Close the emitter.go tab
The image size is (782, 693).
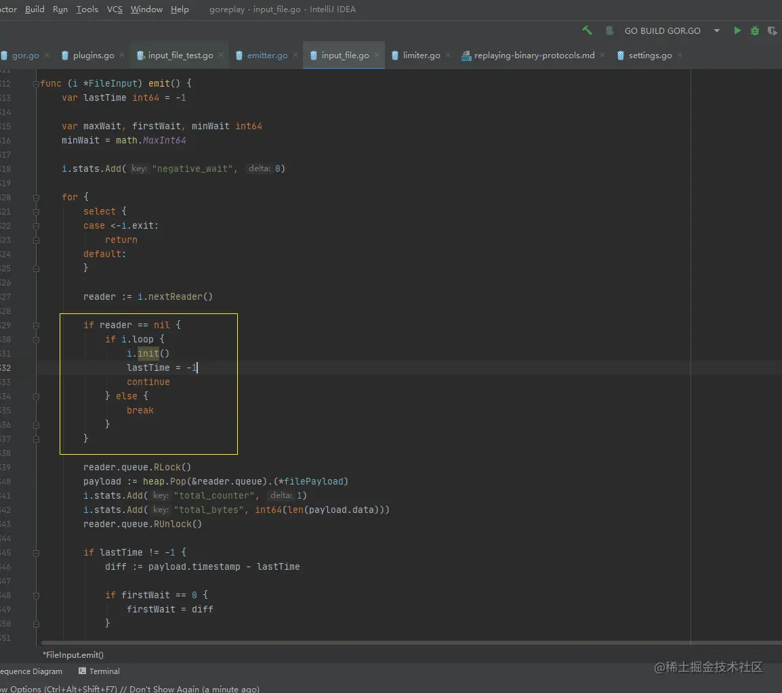tap(295, 55)
